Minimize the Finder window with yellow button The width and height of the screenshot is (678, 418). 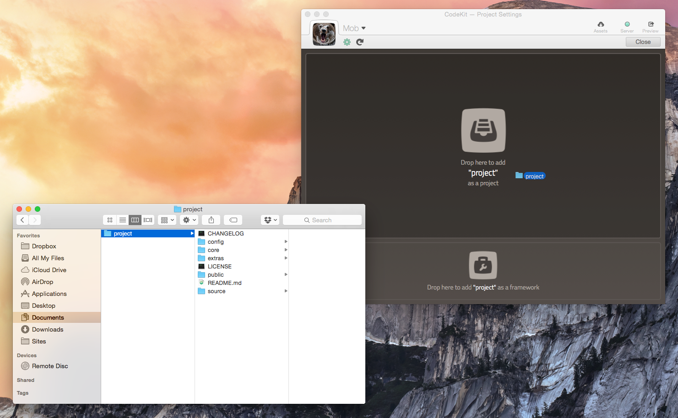28,209
